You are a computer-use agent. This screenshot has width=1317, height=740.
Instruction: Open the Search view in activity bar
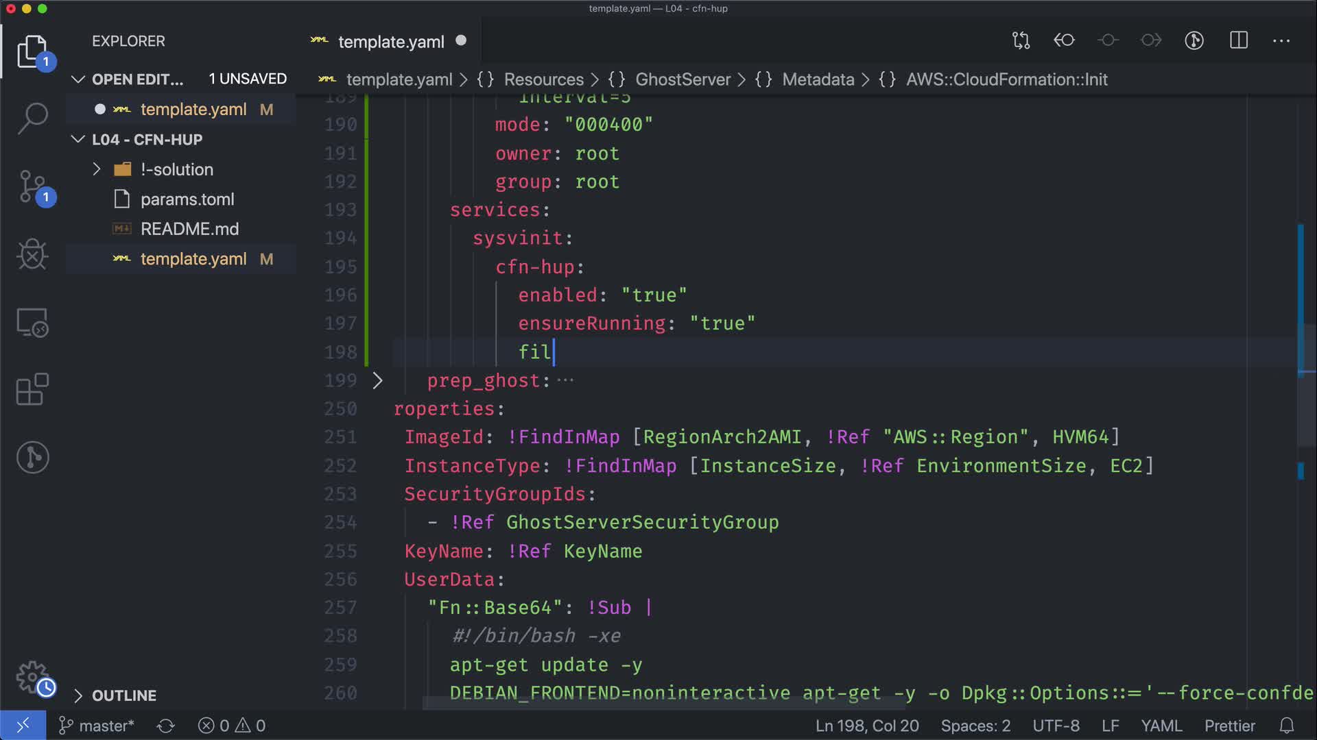point(32,119)
